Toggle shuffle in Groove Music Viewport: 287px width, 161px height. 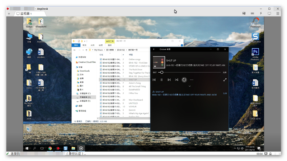point(177,80)
